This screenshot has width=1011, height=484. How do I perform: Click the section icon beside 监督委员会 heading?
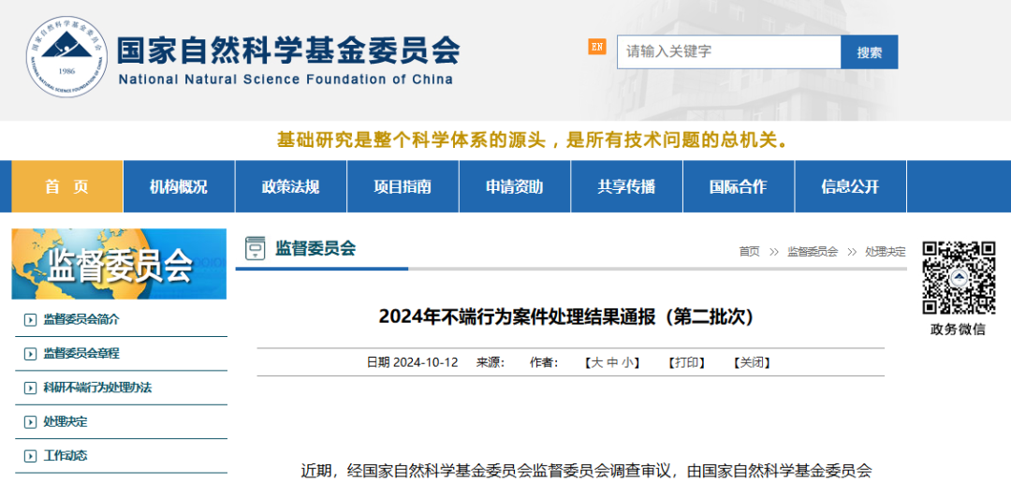[255, 248]
